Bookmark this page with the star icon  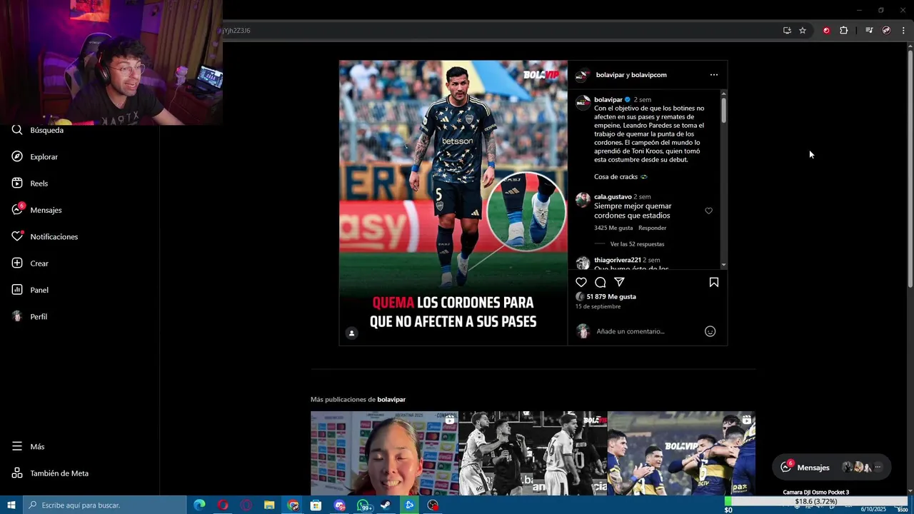pyautogui.click(x=803, y=31)
